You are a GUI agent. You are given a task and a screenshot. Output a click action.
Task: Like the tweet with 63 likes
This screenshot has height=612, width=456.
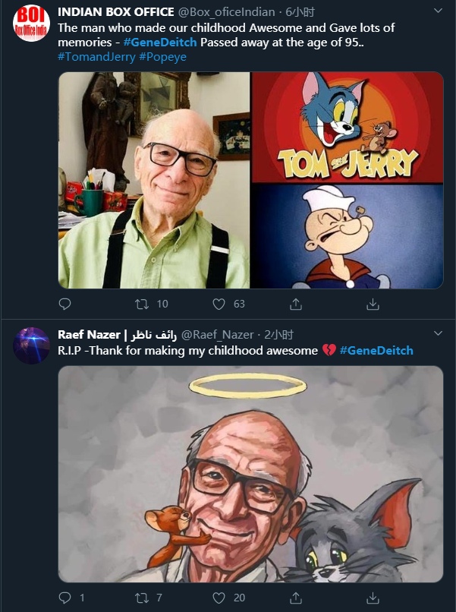219,304
